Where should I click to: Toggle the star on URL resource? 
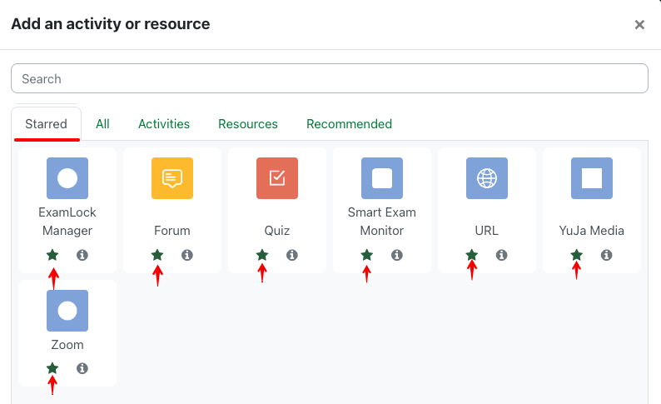(x=472, y=255)
